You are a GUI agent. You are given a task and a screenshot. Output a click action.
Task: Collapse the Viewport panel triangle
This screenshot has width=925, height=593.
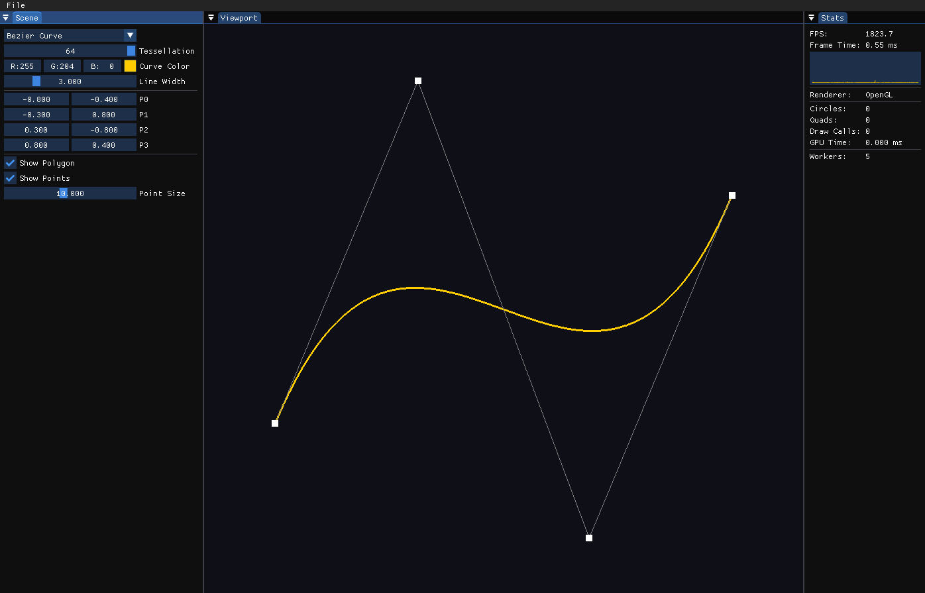pyautogui.click(x=211, y=18)
